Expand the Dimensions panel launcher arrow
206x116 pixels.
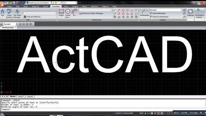tap(137, 20)
